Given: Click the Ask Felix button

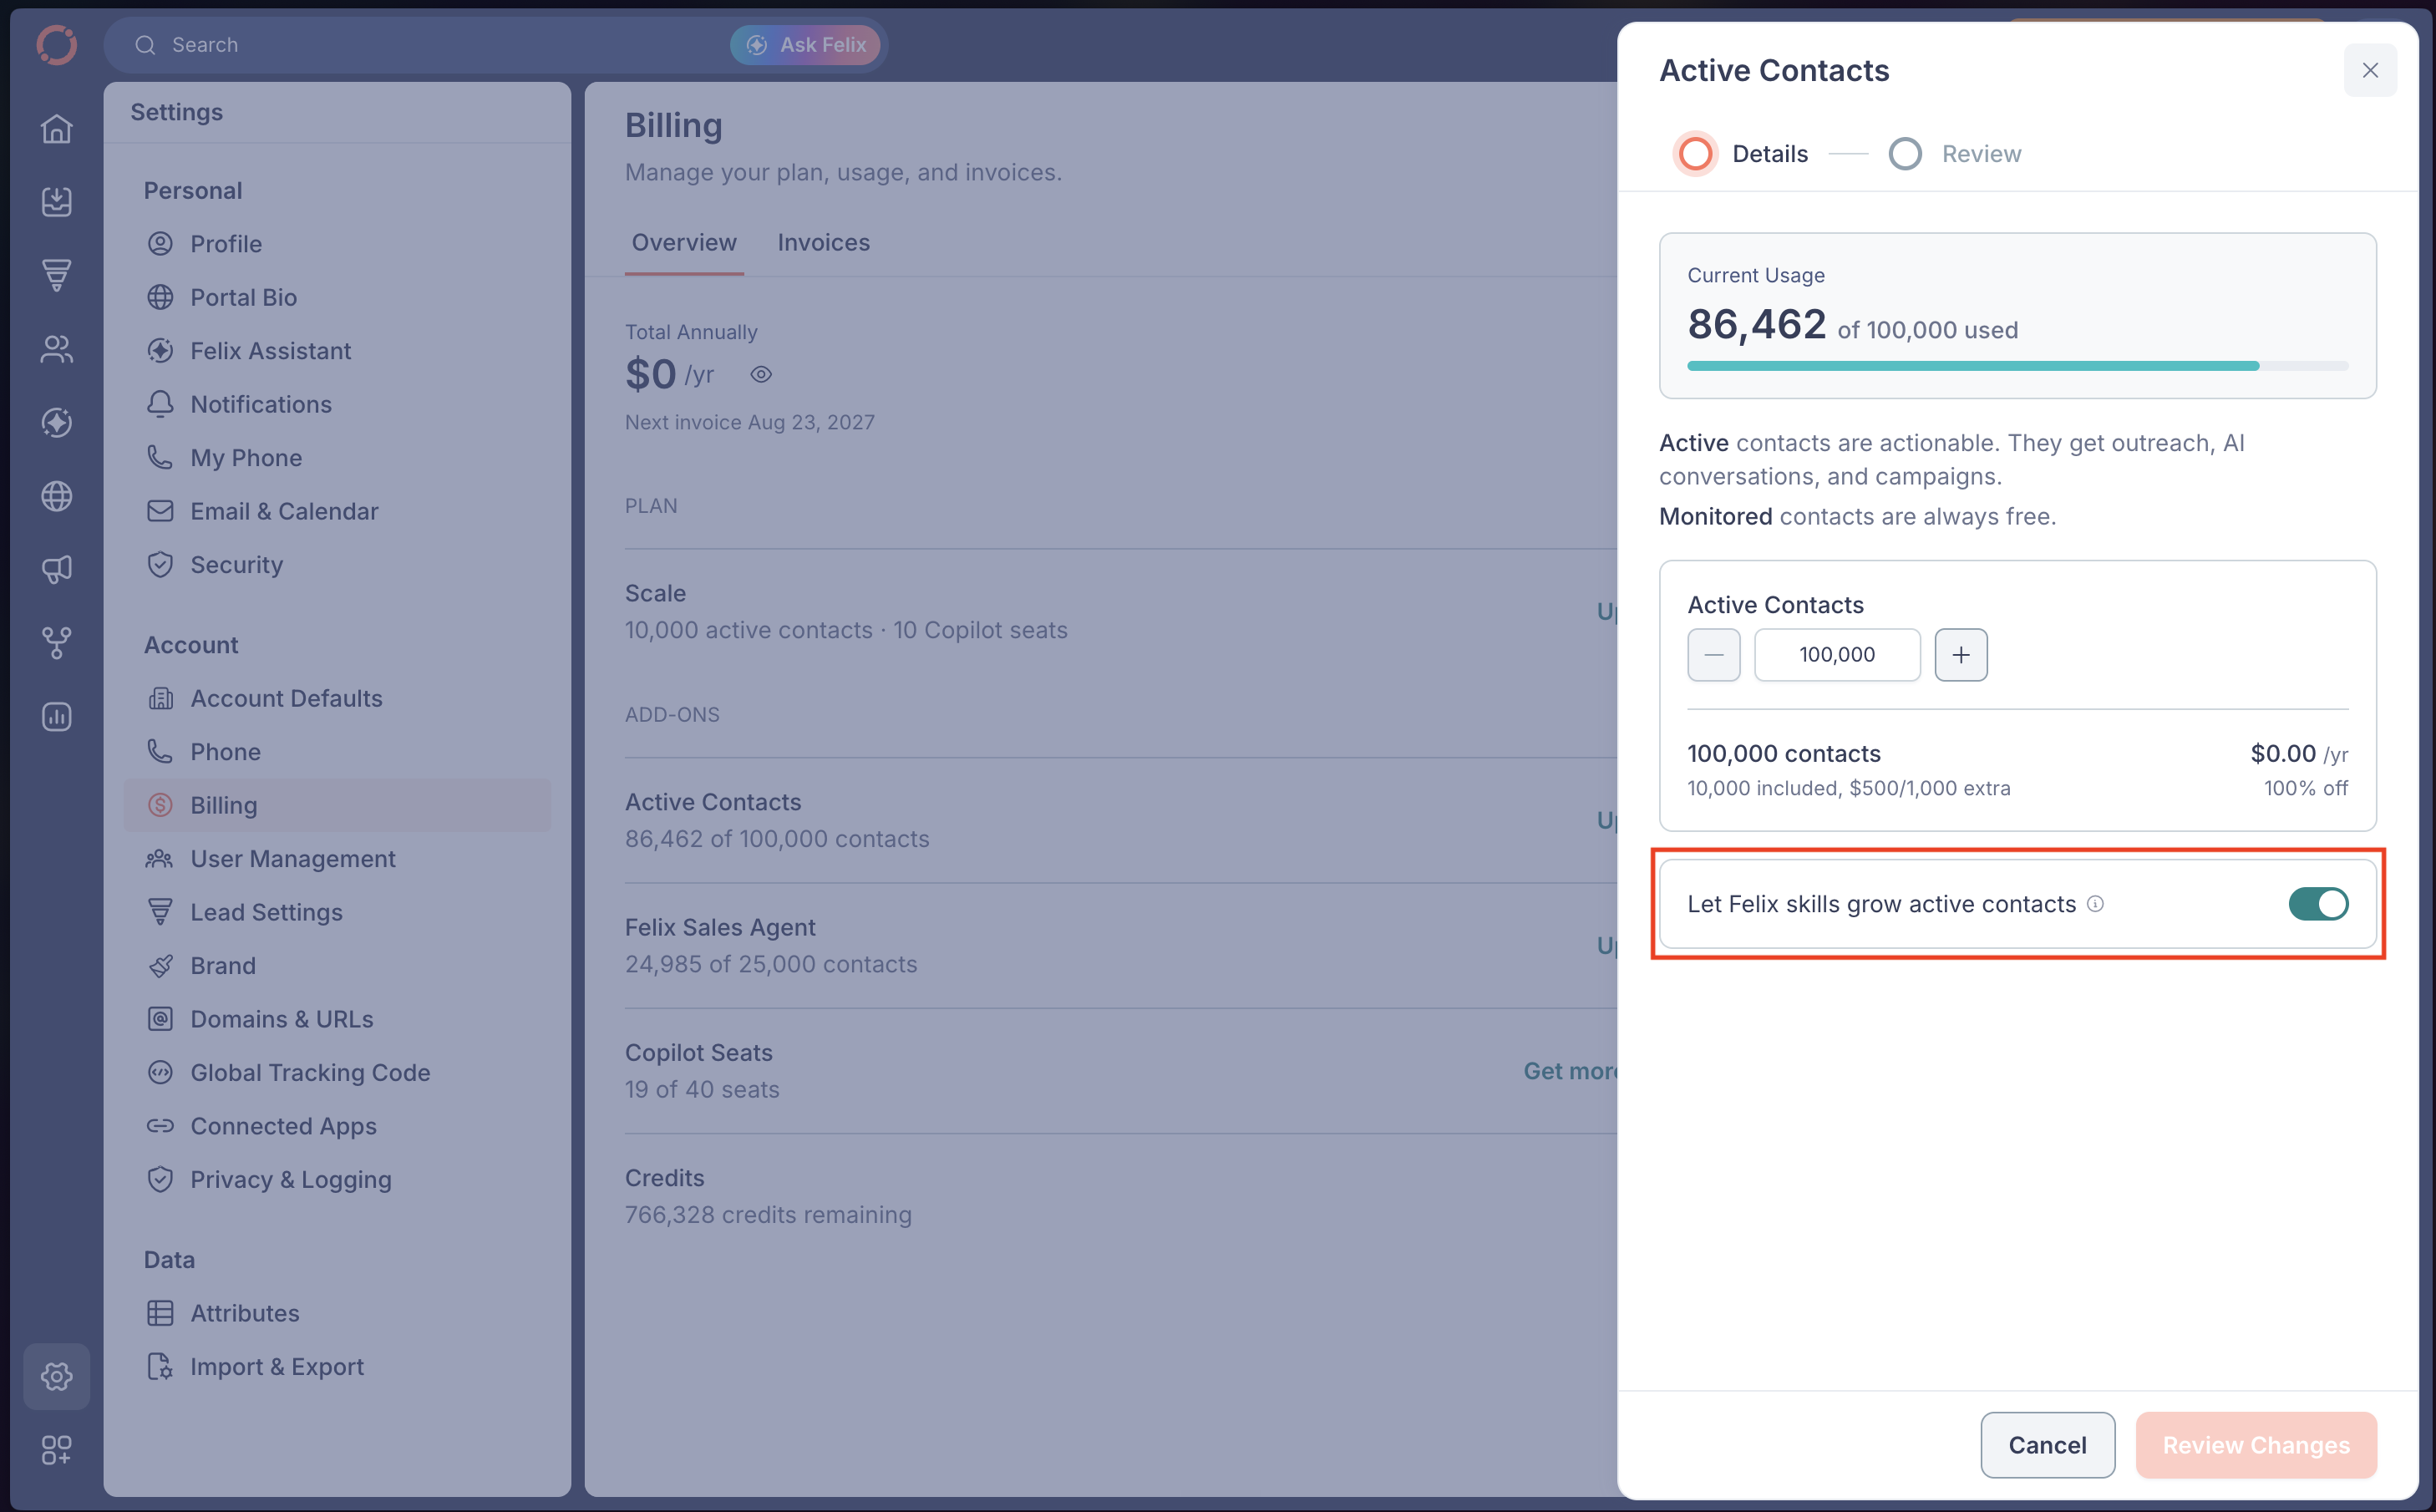Looking at the screenshot, I should click(x=806, y=45).
